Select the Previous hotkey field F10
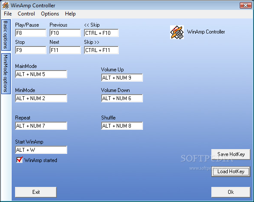This screenshot has width=254, height=202. pos(65,33)
